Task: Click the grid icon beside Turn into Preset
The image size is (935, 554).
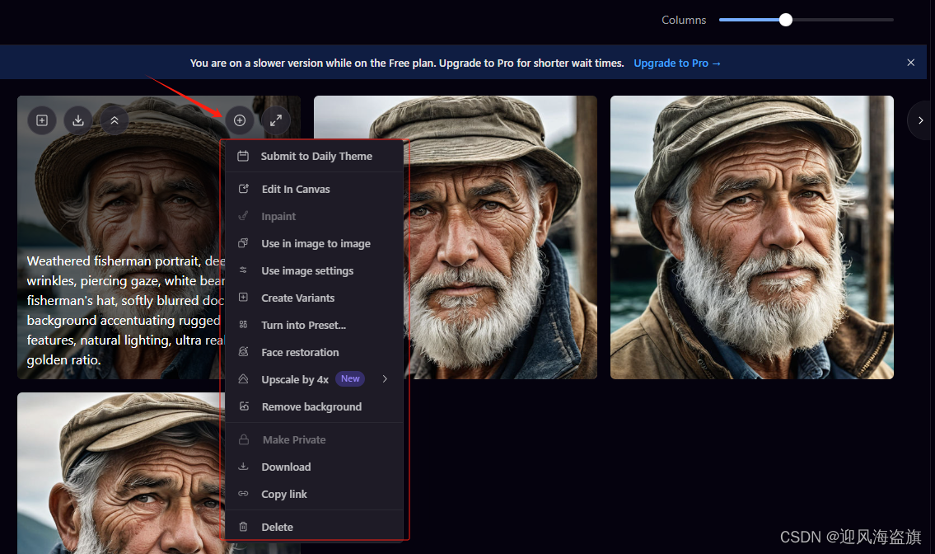Action: pyautogui.click(x=243, y=325)
